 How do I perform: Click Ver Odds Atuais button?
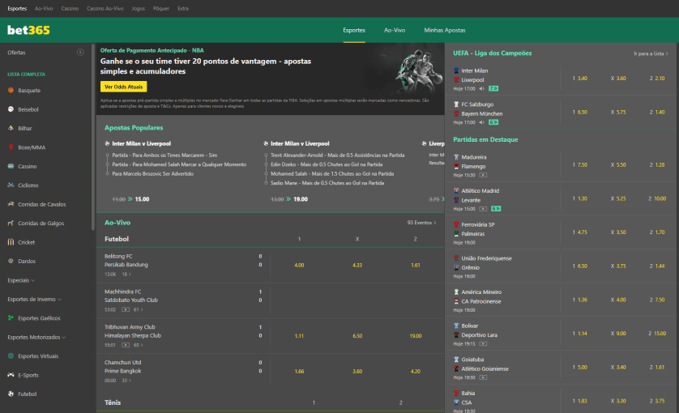tap(123, 87)
